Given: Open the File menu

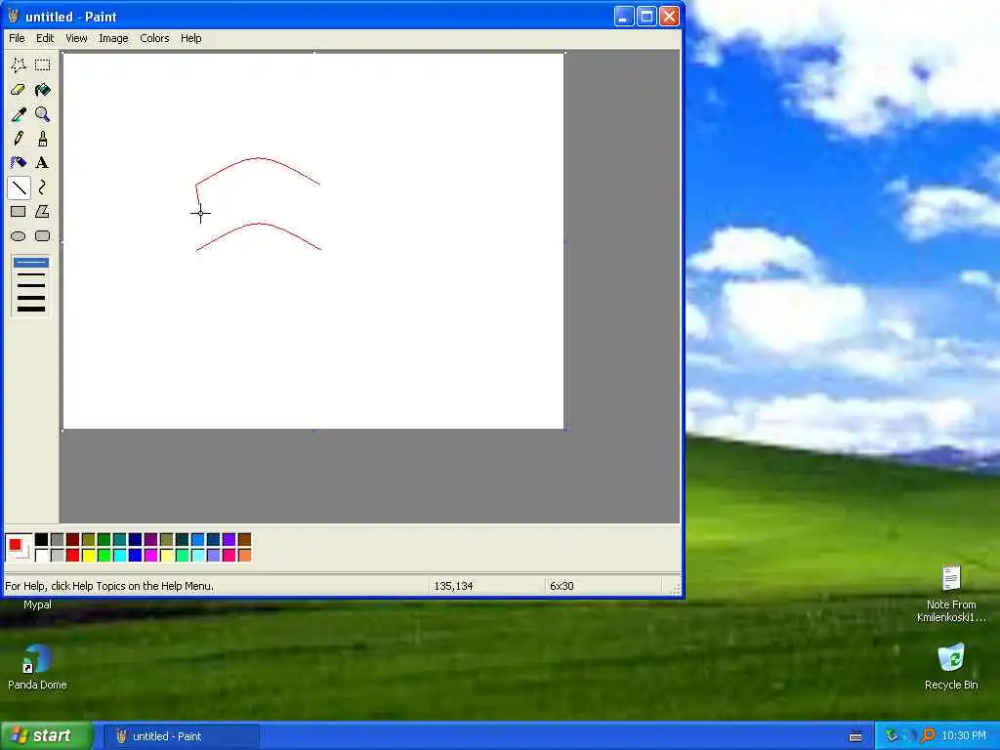Looking at the screenshot, I should tap(17, 38).
